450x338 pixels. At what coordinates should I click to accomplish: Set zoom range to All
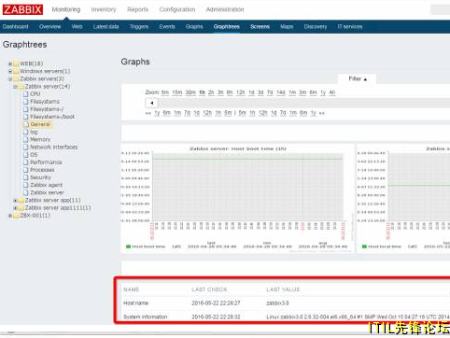point(332,92)
